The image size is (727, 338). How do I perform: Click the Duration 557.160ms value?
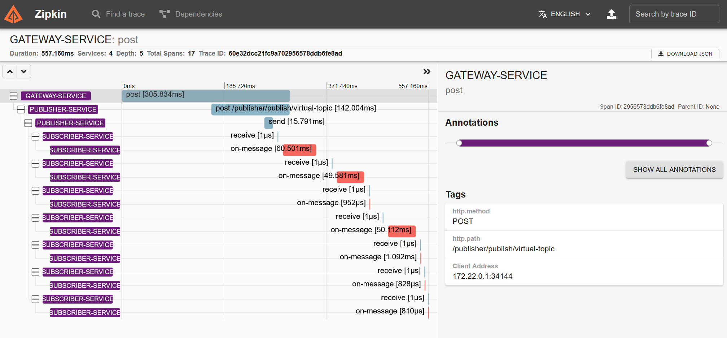click(57, 53)
